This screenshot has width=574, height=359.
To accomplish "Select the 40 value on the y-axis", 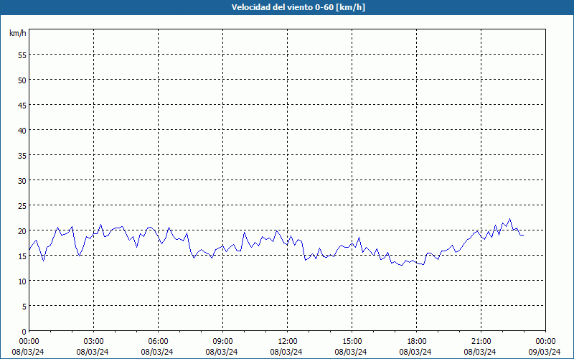I will pos(22,131).
